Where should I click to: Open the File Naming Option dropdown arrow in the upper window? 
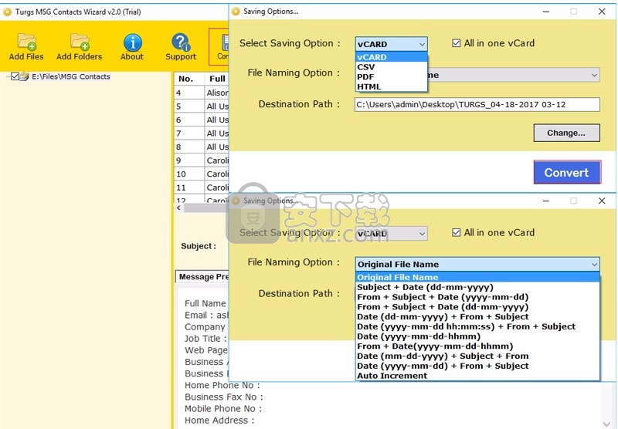click(594, 75)
